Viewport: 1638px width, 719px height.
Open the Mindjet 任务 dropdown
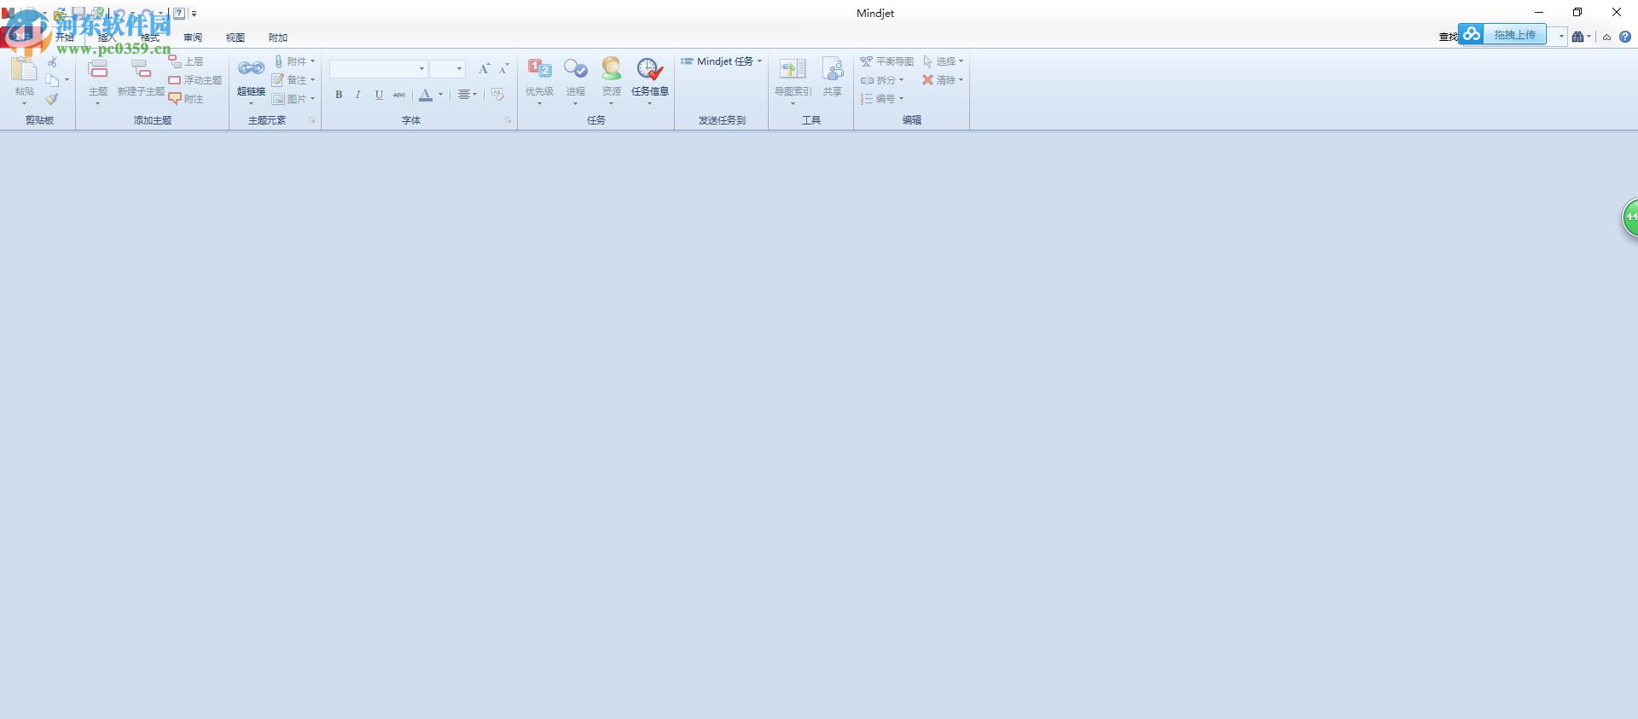[722, 61]
